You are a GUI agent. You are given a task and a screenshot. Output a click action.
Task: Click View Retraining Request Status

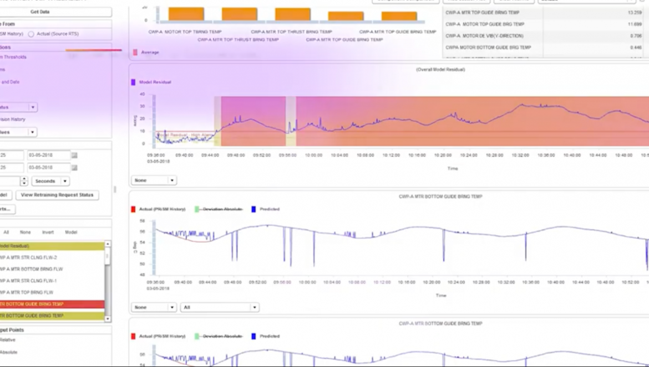pyautogui.click(x=58, y=195)
